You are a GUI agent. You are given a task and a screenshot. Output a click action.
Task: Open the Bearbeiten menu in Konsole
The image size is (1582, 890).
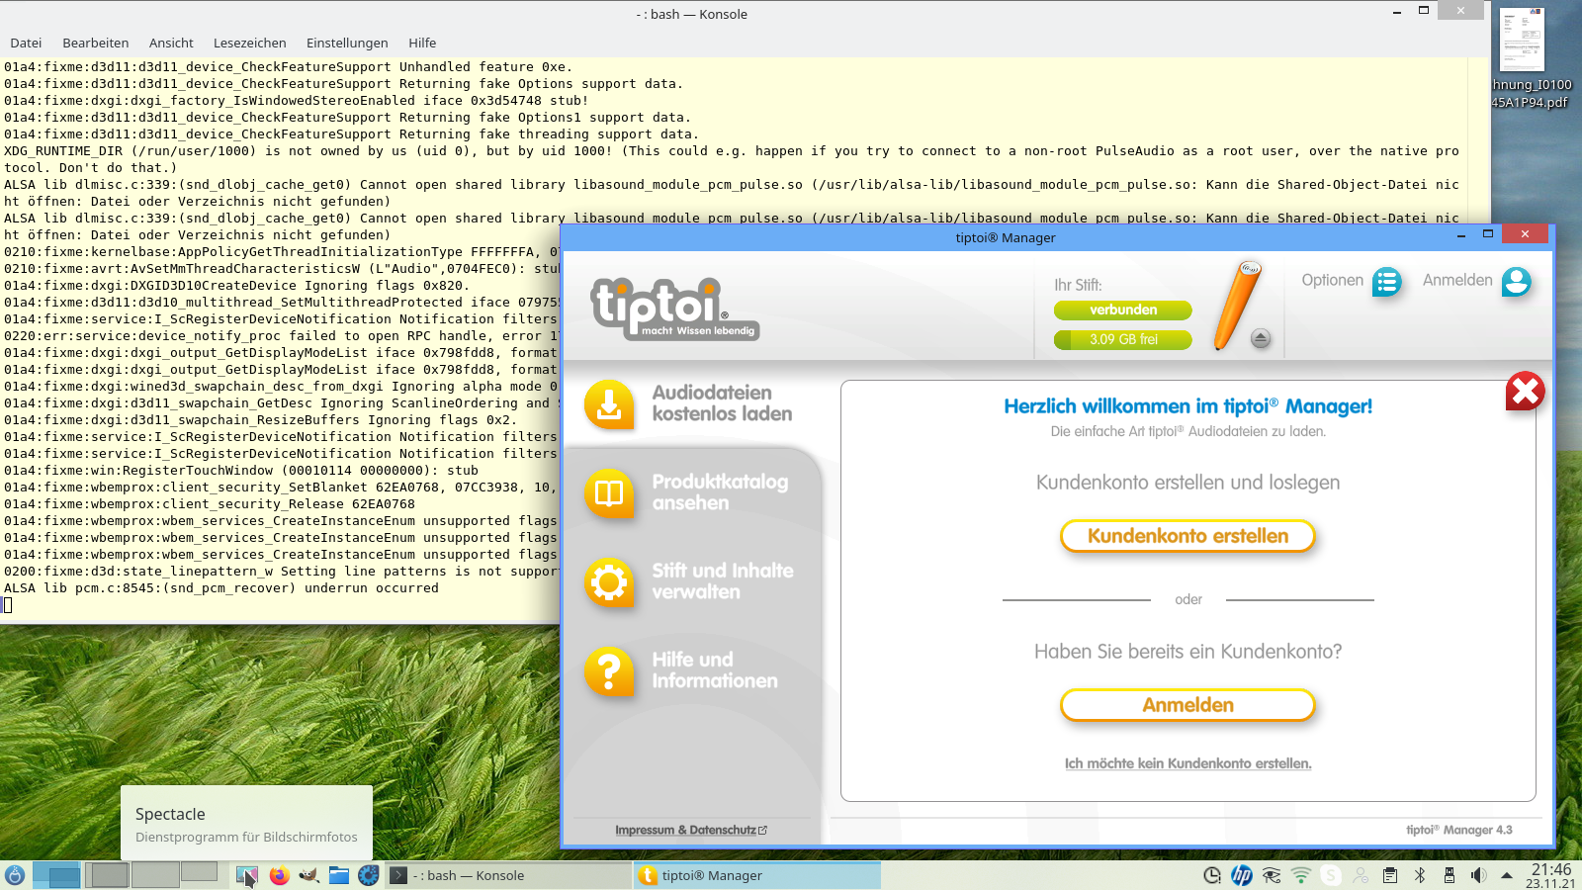point(96,43)
